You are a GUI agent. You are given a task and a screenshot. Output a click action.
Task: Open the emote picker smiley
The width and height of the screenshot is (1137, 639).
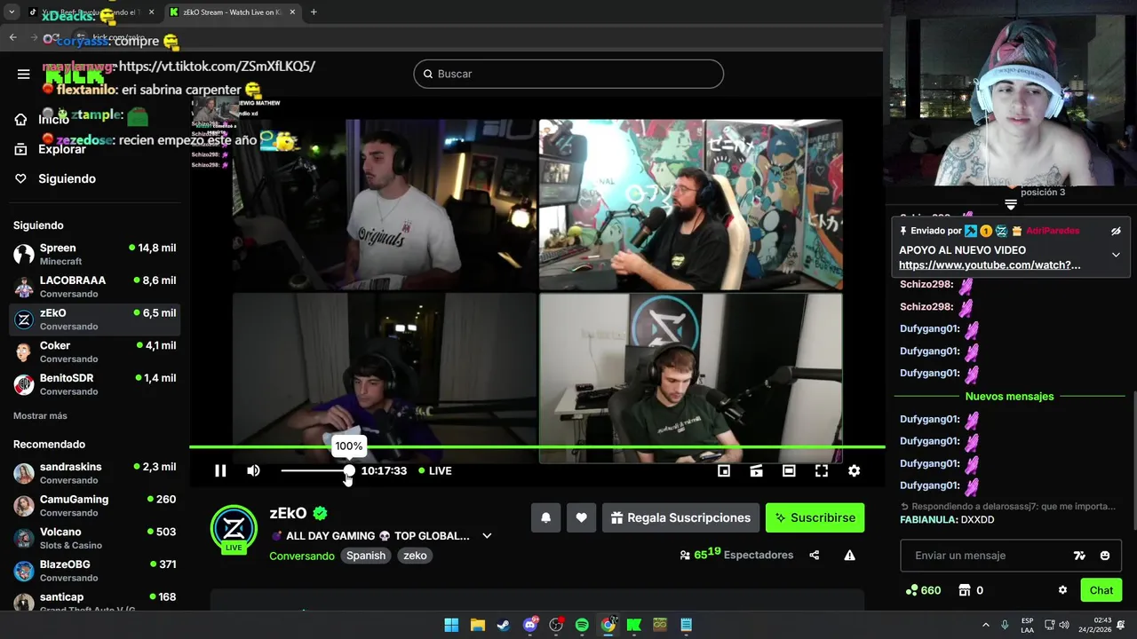1105,556
